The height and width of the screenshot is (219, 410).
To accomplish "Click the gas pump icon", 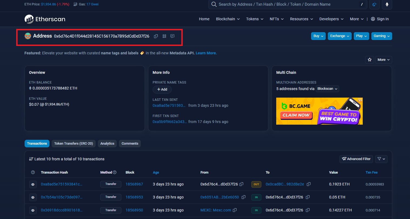I will point(75,4).
